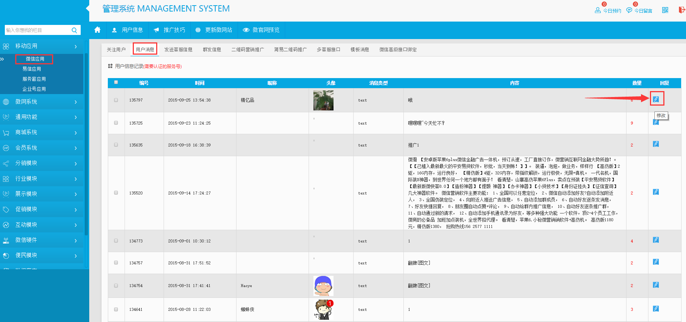
Task: Click the 通用功能 sidebar icon
Action: pos(6,117)
